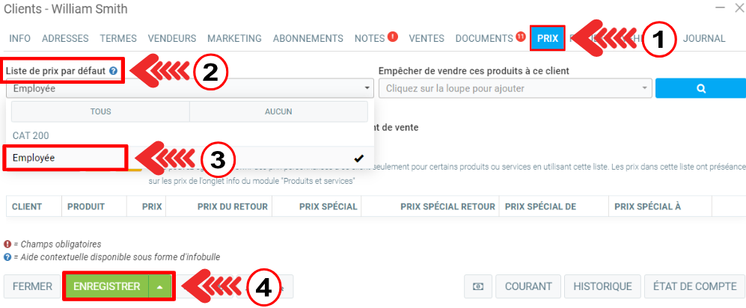This screenshot has width=746, height=308.
Task: Click the red count badge on DOCUMENTS
Action: (x=520, y=37)
